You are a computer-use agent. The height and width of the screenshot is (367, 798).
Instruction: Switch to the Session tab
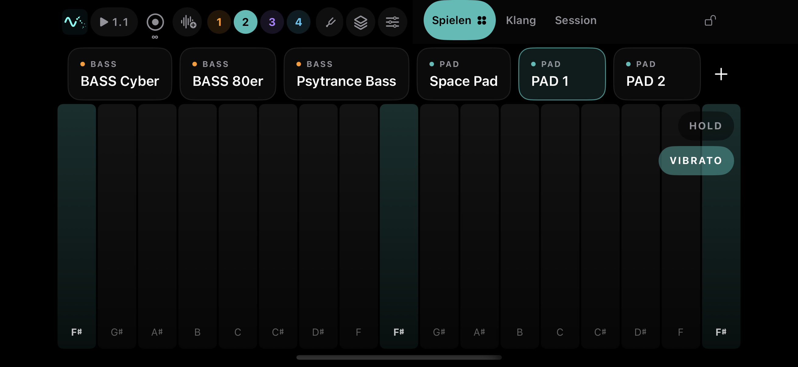tap(576, 20)
